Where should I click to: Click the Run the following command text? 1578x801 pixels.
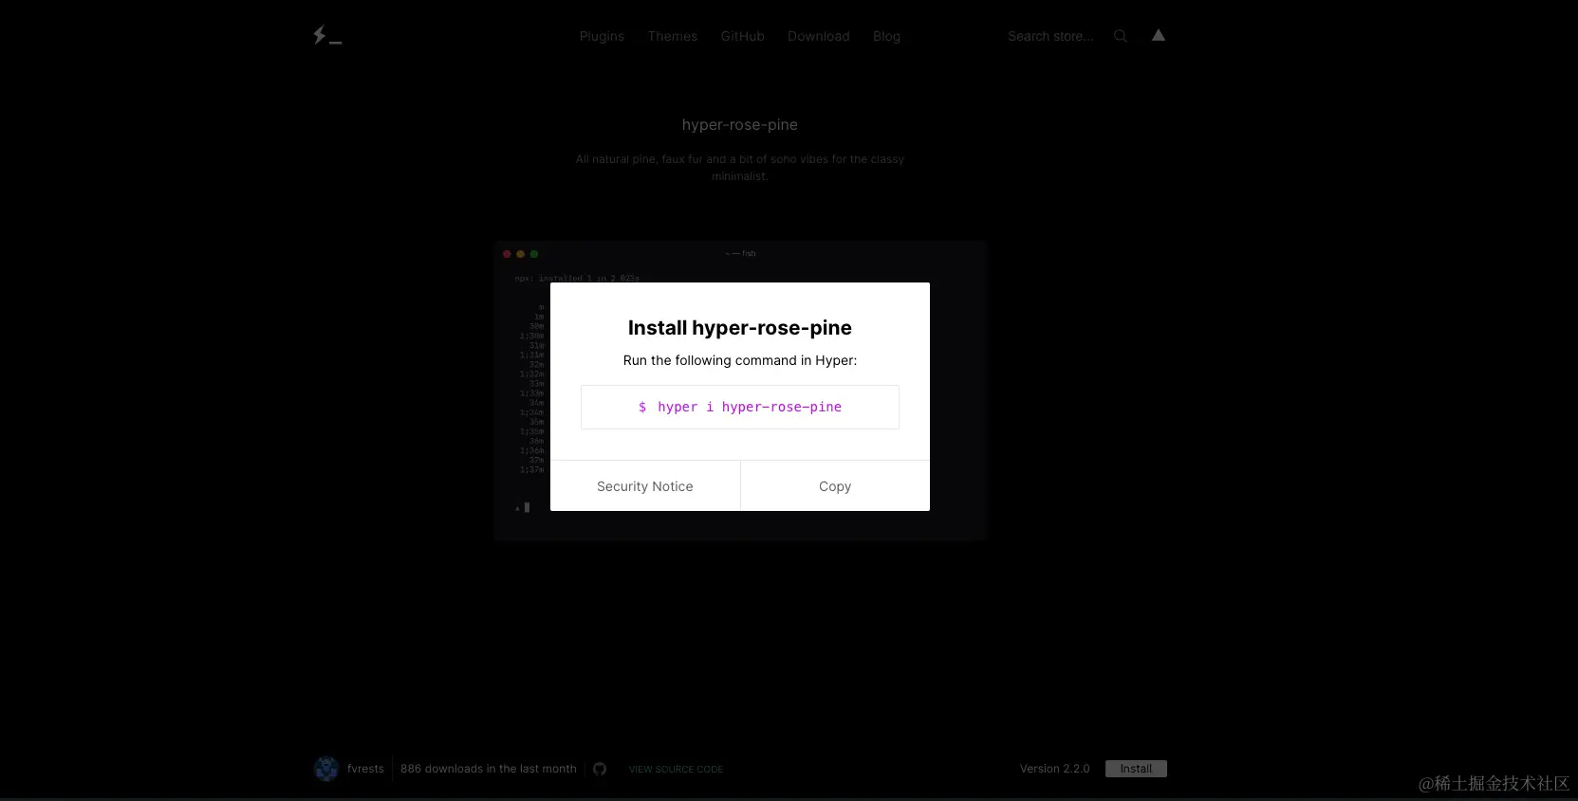point(740,360)
